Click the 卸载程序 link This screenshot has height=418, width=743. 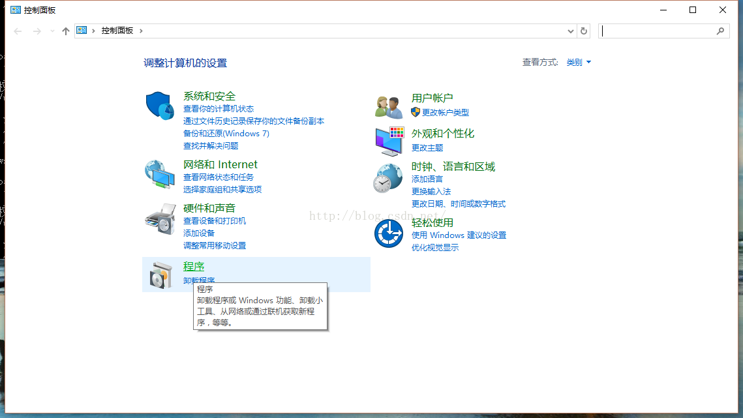(x=199, y=280)
